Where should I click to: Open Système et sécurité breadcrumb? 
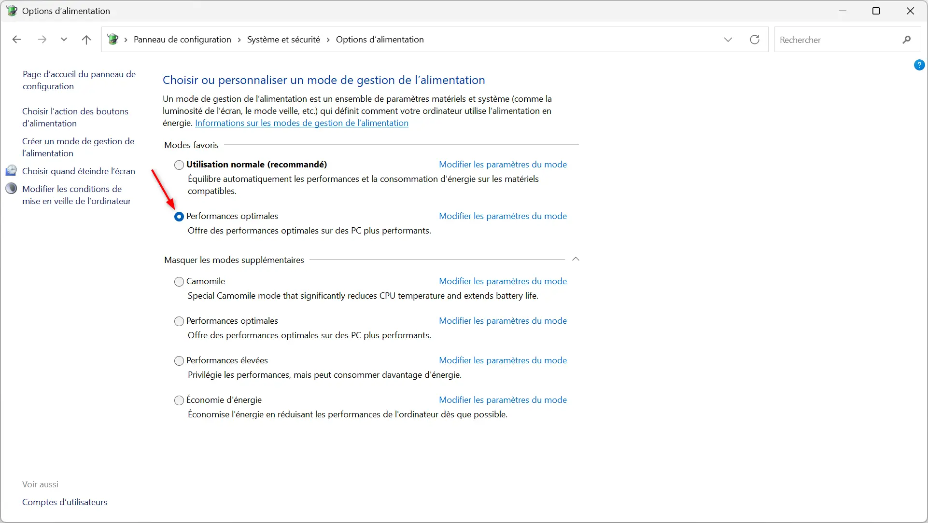point(283,40)
